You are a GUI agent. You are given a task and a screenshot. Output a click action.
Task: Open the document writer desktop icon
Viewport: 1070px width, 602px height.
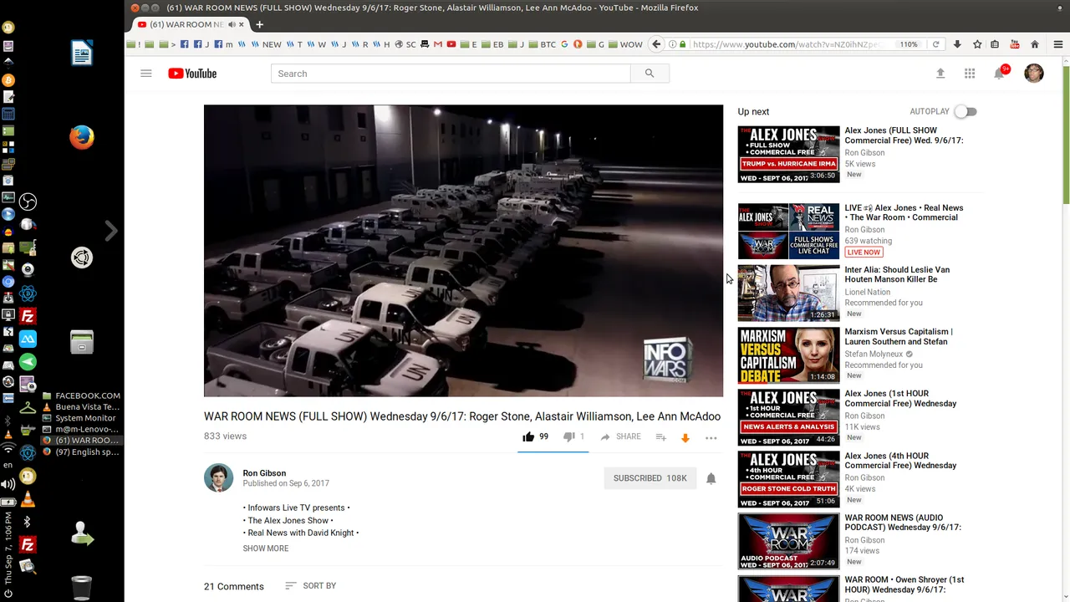(x=82, y=54)
